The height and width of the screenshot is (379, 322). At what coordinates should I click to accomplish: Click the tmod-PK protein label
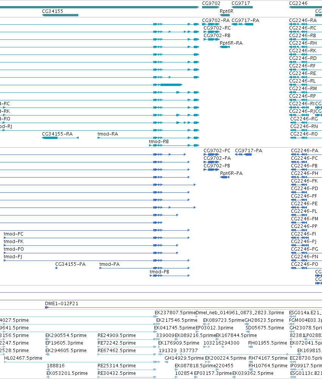14,242
